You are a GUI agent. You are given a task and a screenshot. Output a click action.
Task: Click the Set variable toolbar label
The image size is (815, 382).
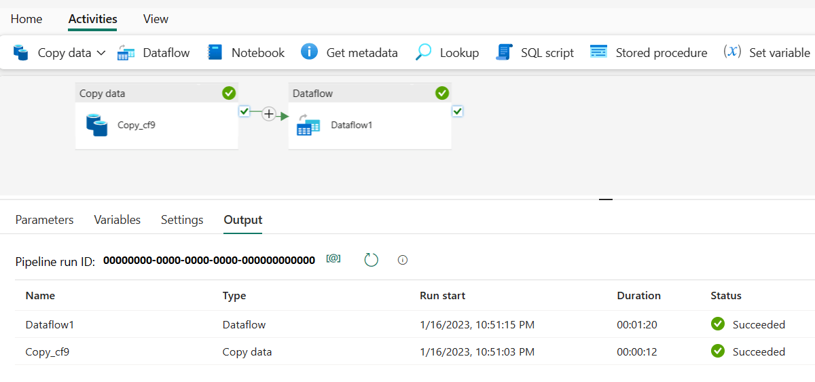pyautogui.click(x=780, y=53)
